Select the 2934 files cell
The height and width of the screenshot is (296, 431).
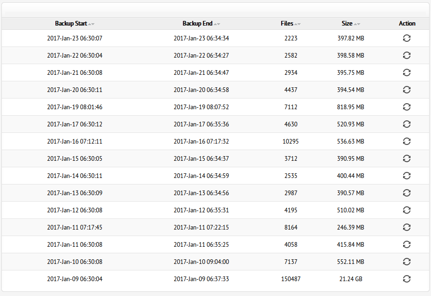tap(290, 72)
